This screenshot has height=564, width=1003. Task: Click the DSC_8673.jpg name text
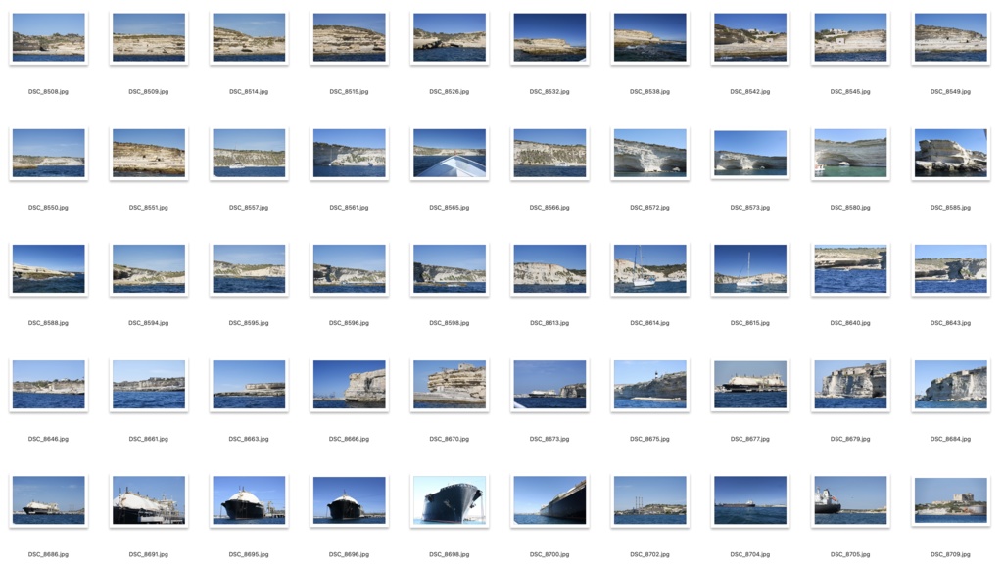549,440
